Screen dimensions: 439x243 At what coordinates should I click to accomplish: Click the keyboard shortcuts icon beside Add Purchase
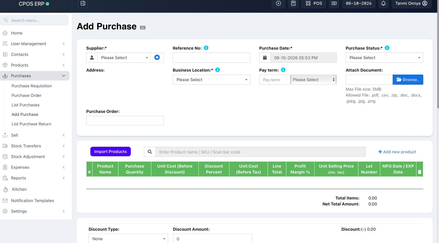143,27
